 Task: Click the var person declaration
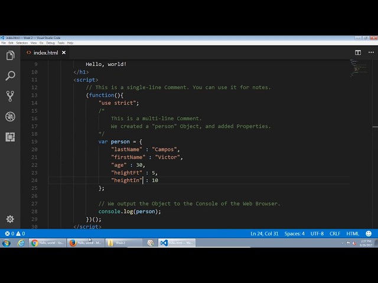coord(120,141)
